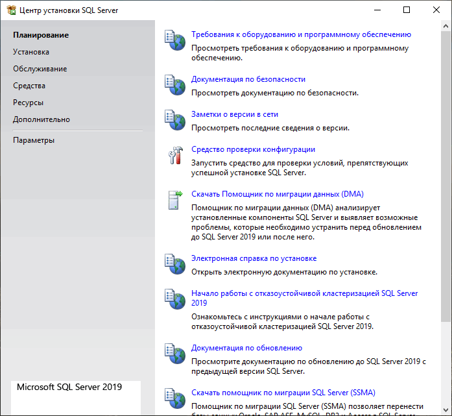
Task: Click the vertical scrollbar down arrow
Action: click(x=446, y=410)
